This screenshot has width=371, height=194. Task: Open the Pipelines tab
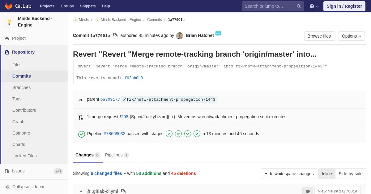coord(117,155)
